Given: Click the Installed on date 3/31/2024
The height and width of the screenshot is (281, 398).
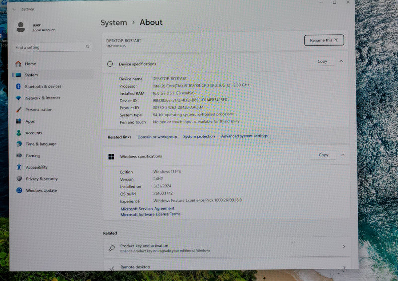Looking at the screenshot, I should tap(162, 186).
